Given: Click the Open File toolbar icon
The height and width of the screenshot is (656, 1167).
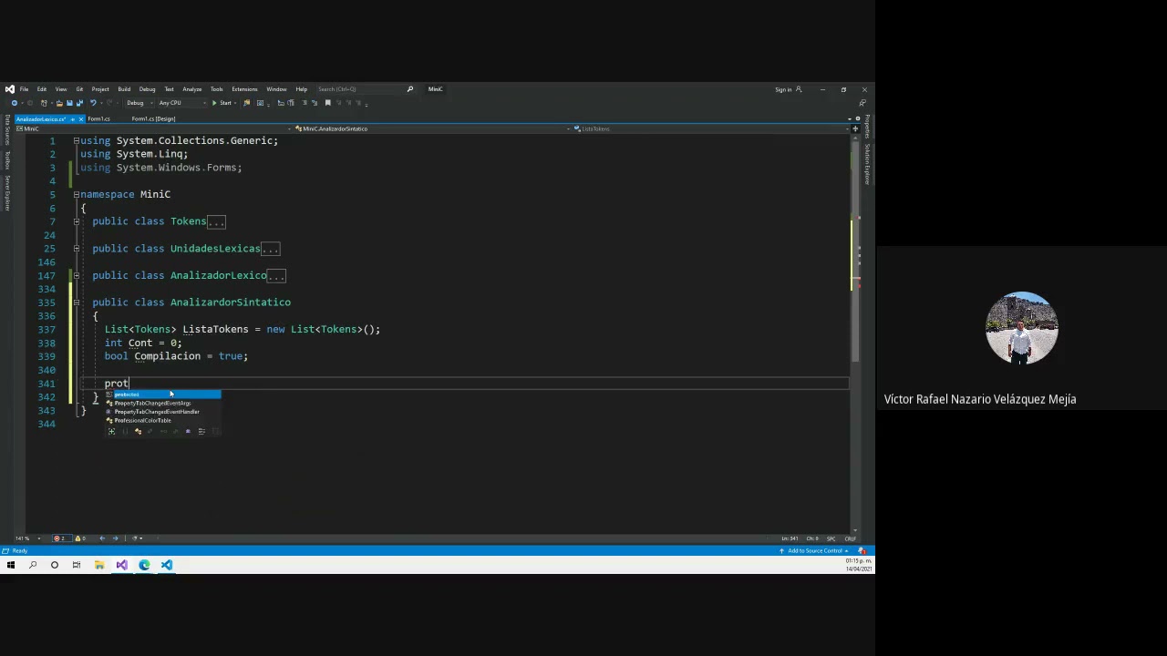Looking at the screenshot, I should coord(59,103).
